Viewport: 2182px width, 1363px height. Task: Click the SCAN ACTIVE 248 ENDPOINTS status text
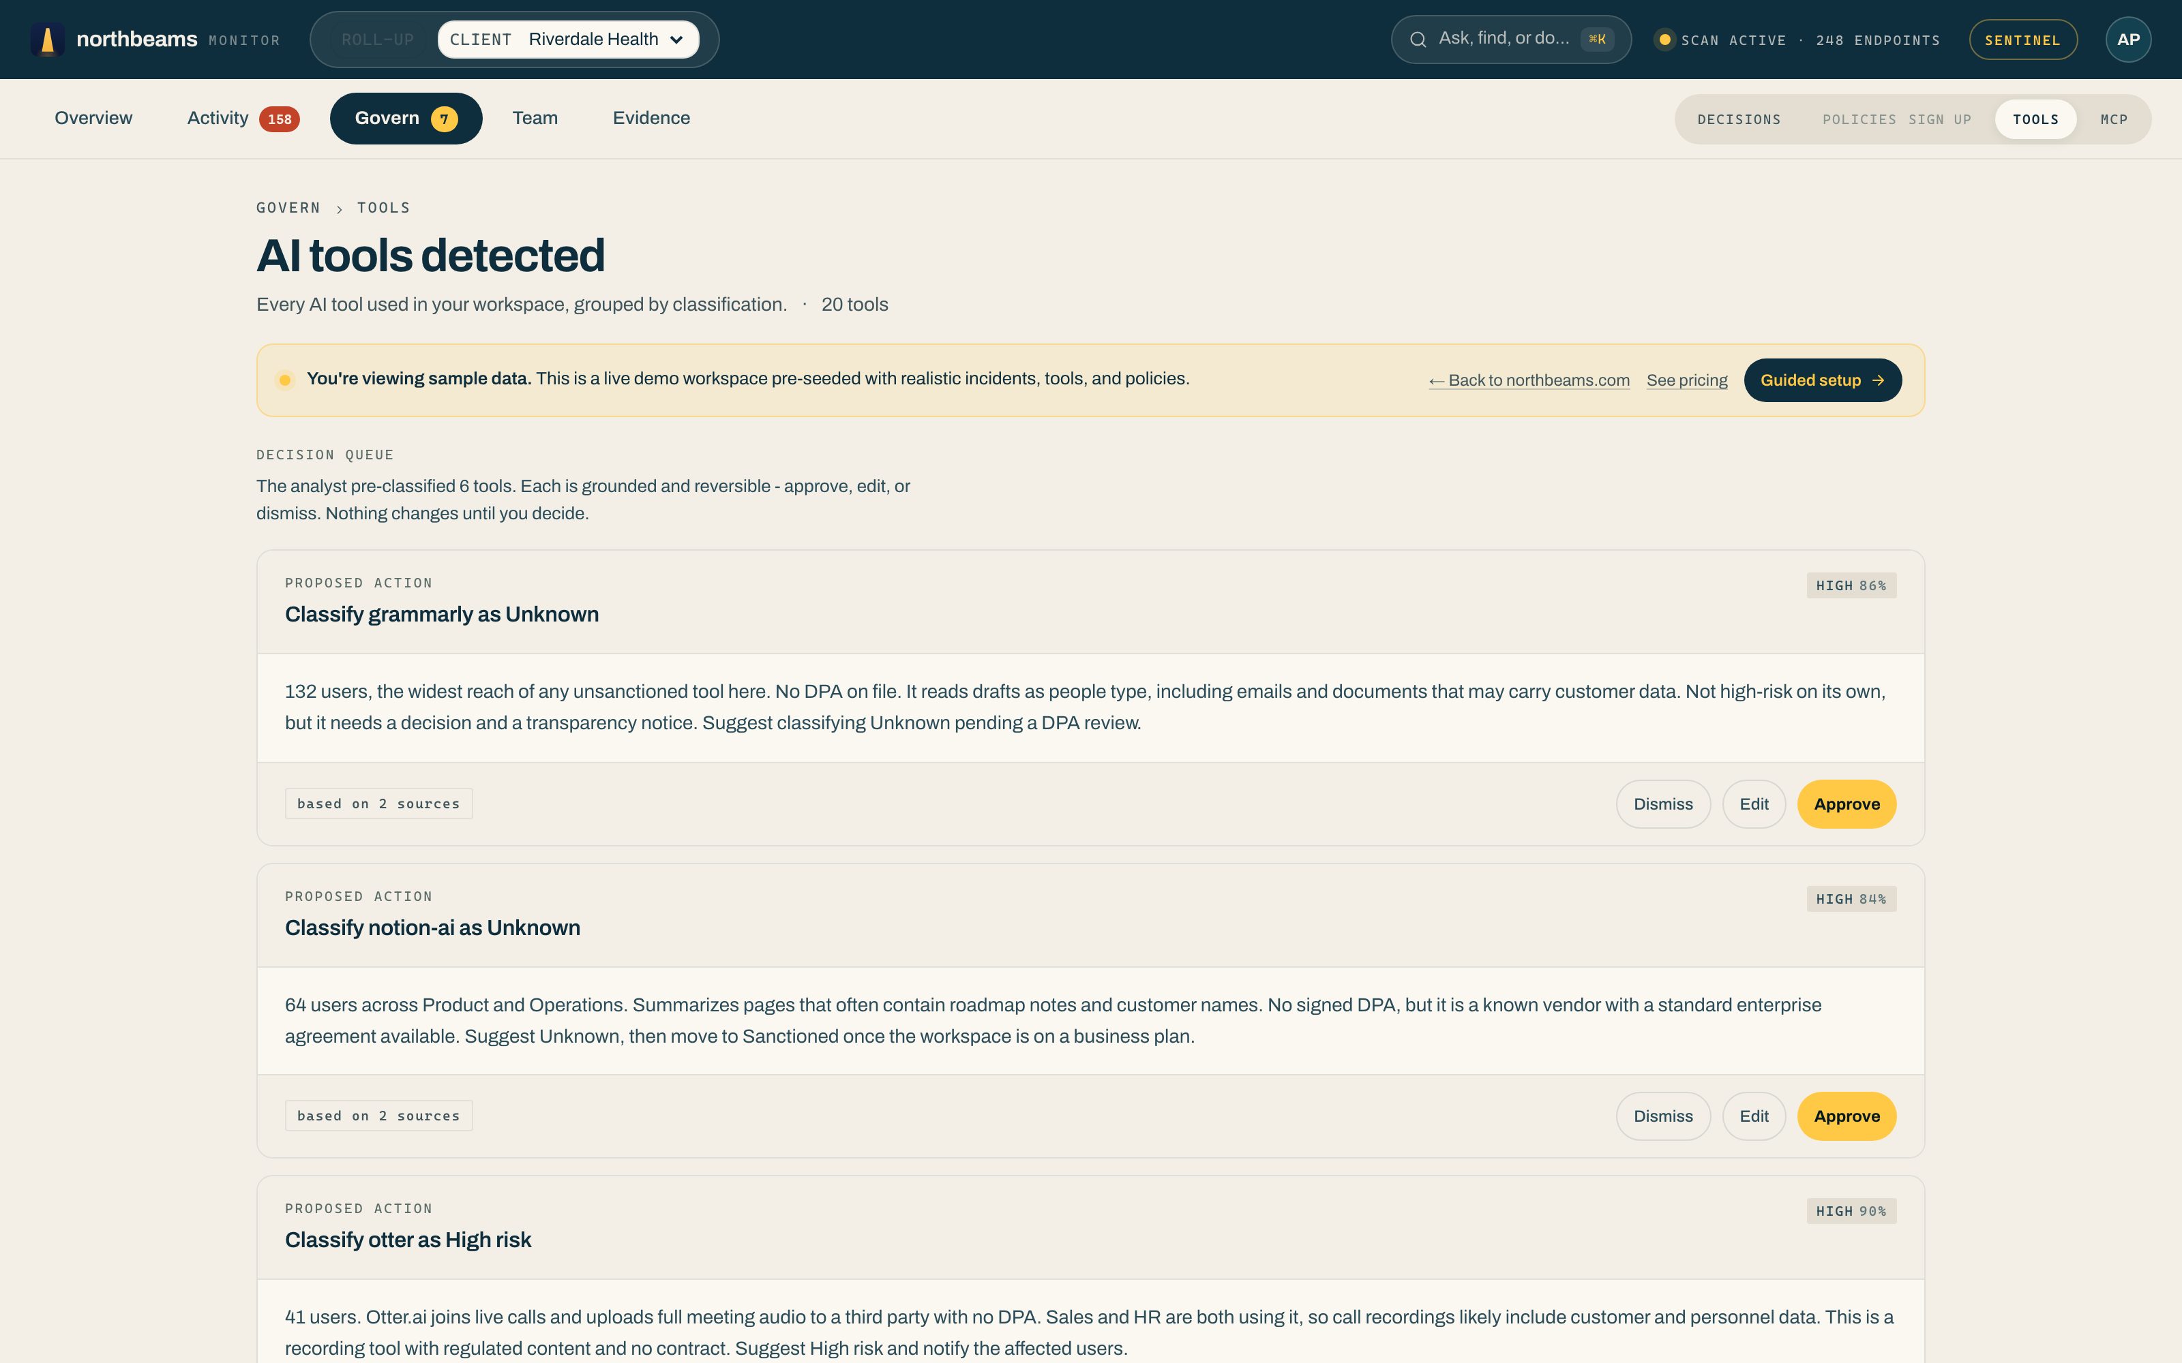click(1810, 40)
